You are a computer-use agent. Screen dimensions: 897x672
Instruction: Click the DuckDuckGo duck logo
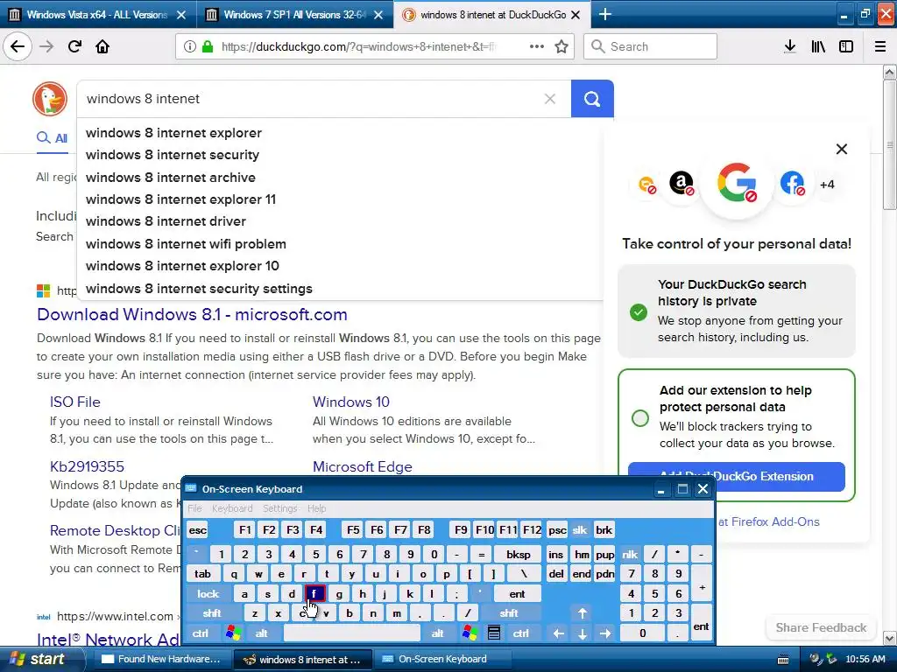[x=50, y=99]
